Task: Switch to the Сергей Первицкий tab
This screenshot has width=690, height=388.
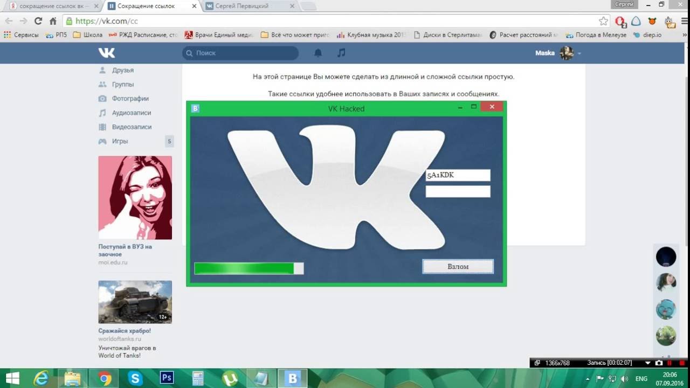Action: 249,6
